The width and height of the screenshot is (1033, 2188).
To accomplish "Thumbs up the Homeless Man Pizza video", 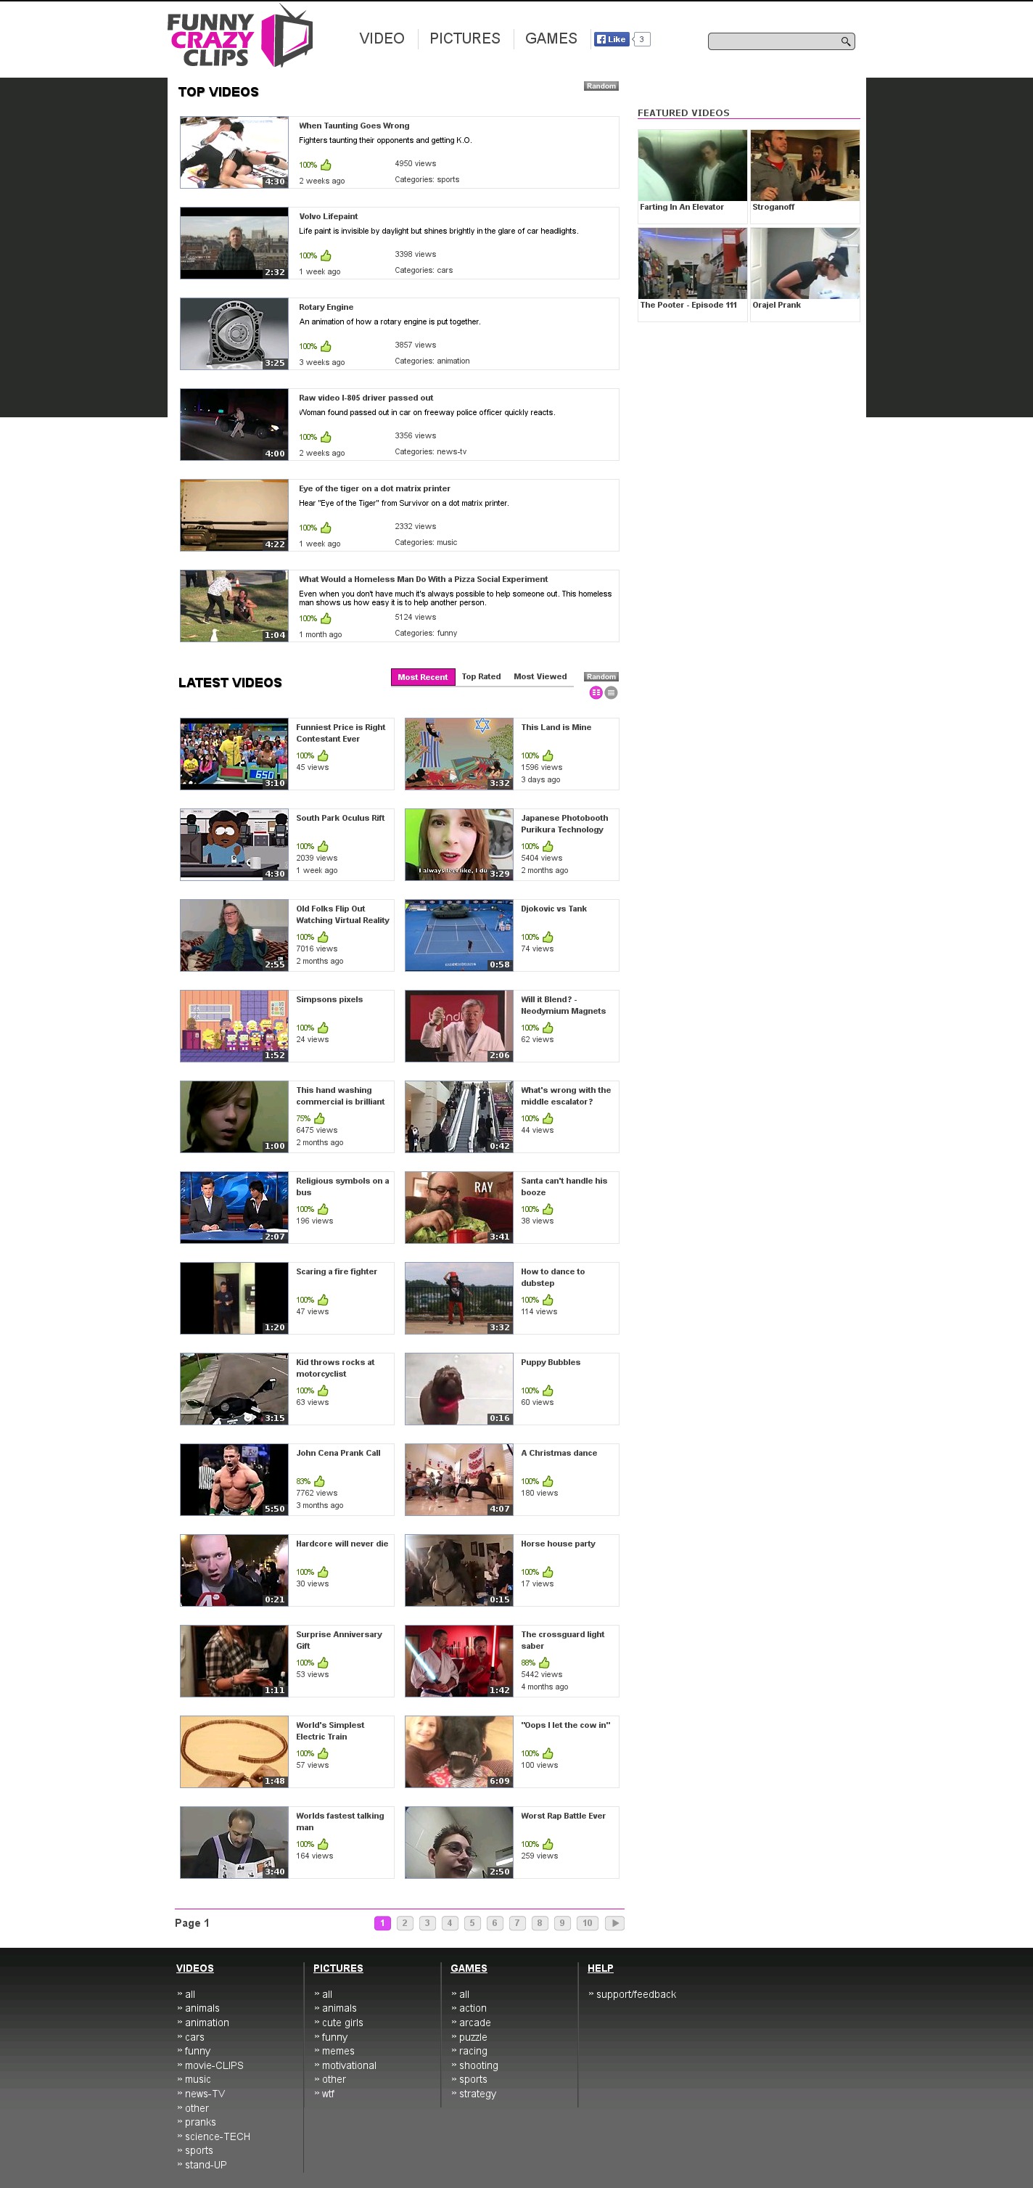I will point(326,618).
